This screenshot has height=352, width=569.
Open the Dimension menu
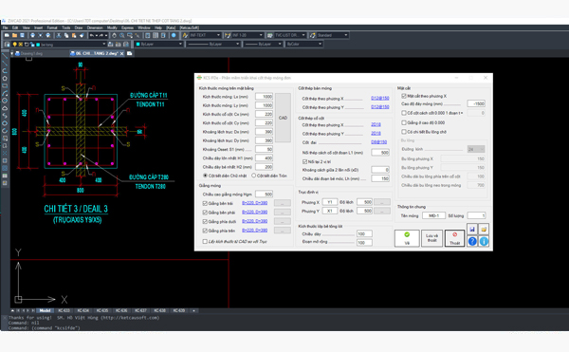[x=95, y=28]
